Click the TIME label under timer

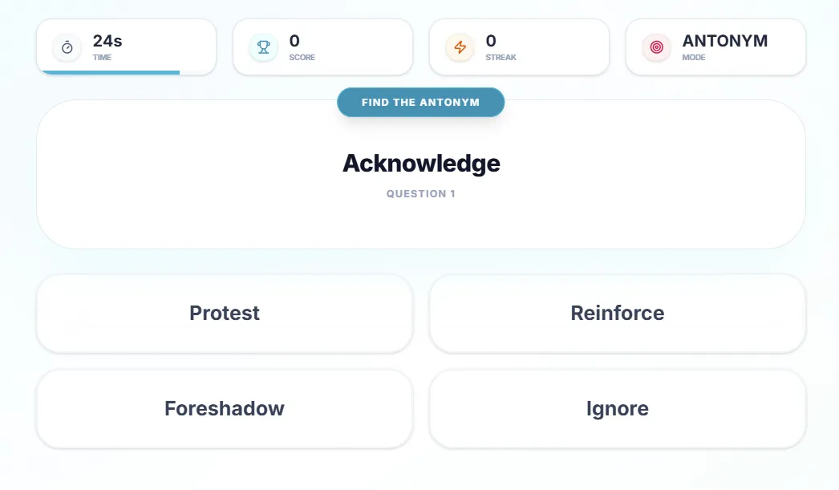point(102,57)
